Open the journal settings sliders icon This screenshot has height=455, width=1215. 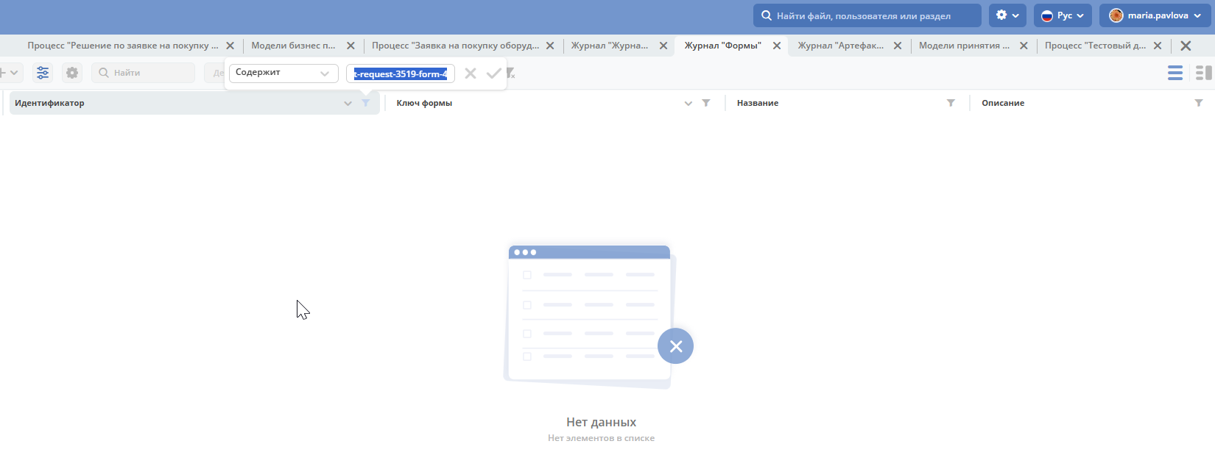click(43, 73)
